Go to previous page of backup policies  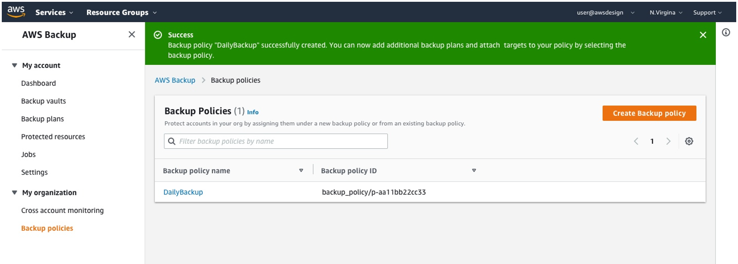pyautogui.click(x=636, y=141)
